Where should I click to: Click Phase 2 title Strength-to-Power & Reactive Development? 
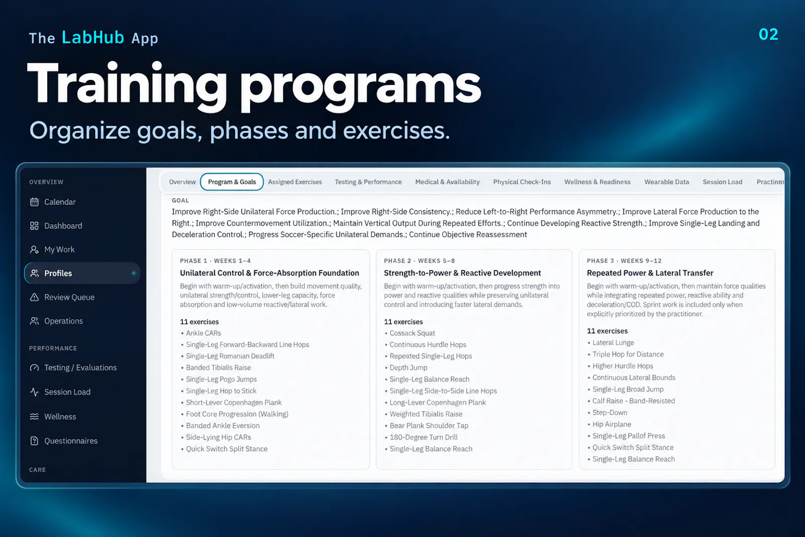coord(462,273)
